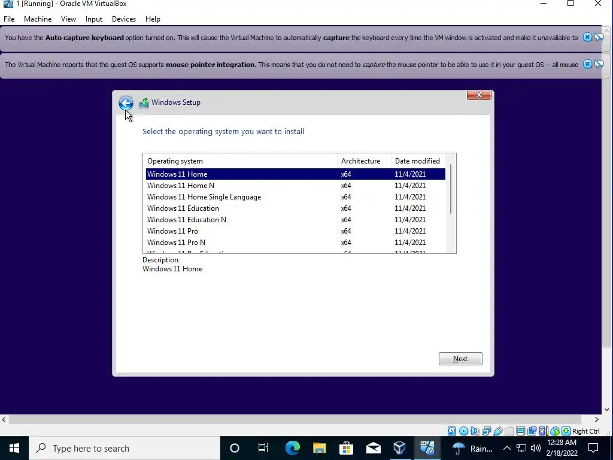The image size is (613, 460).
Task: Click the overlapping blue screens status icon
Action: click(532, 431)
